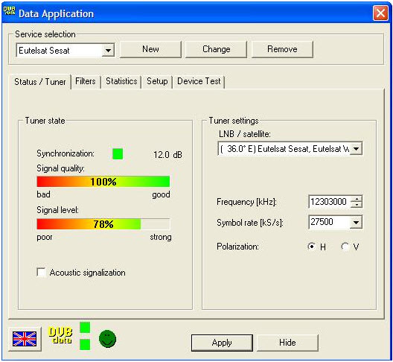Click the Signal level 78% bar

(x=103, y=224)
